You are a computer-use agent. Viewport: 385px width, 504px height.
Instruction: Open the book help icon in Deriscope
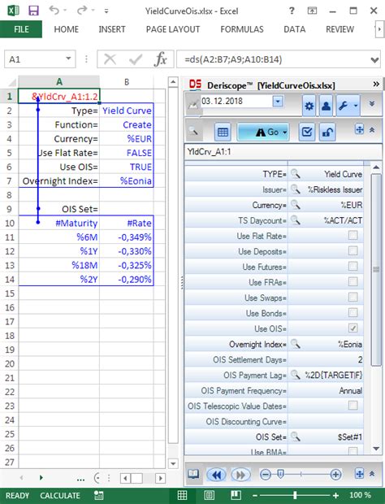pos(193,474)
